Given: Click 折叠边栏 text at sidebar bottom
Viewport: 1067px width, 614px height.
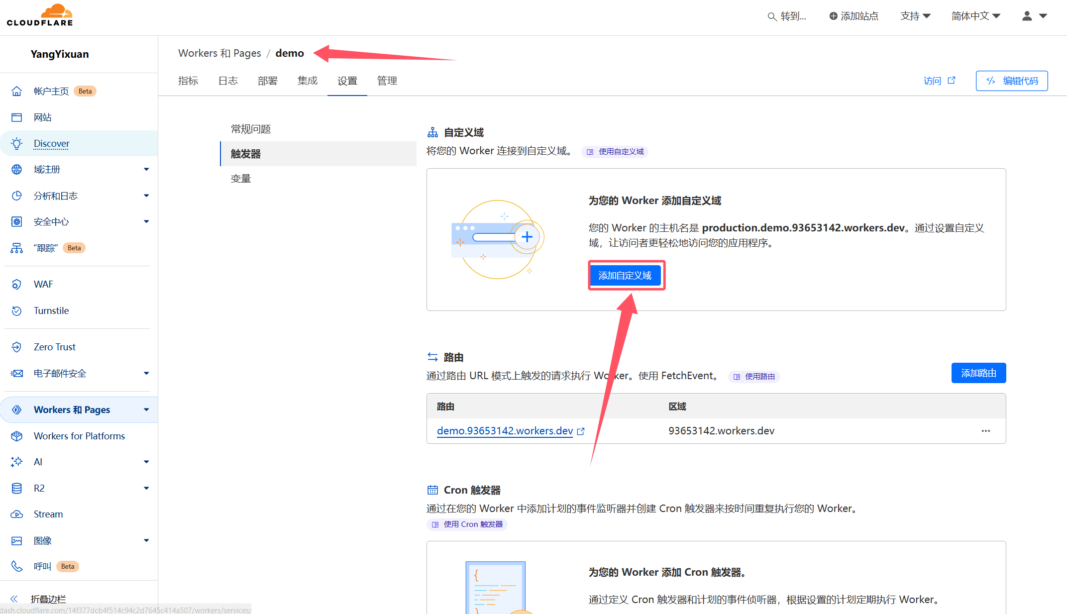Looking at the screenshot, I should tap(48, 599).
